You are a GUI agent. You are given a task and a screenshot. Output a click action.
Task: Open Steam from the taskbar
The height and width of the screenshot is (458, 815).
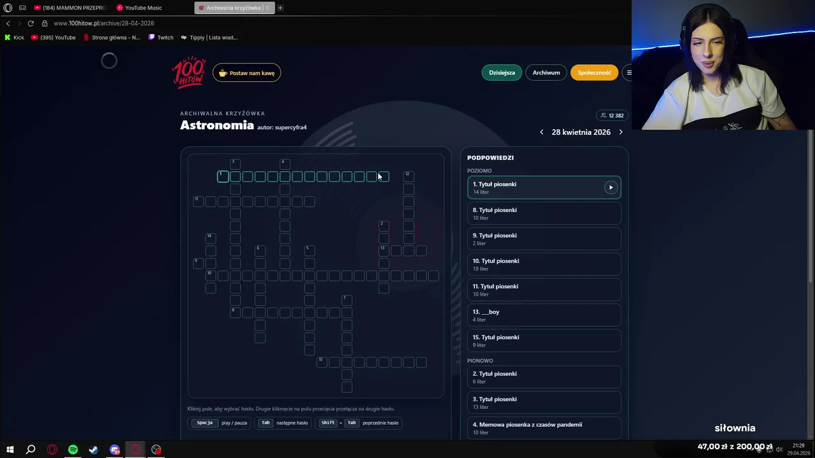[x=94, y=450]
